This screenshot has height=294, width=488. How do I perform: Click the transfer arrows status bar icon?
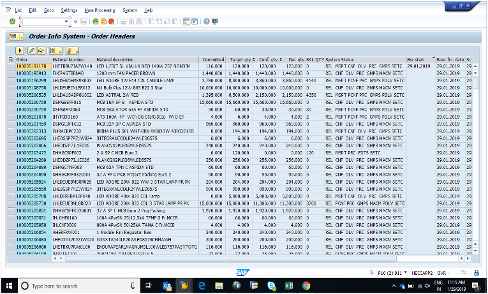tap(464, 273)
